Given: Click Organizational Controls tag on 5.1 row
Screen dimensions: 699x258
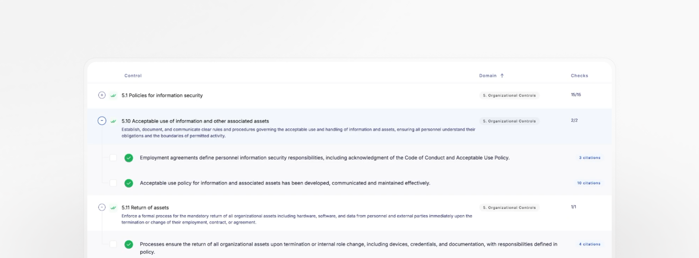Looking at the screenshot, I should pos(509,96).
